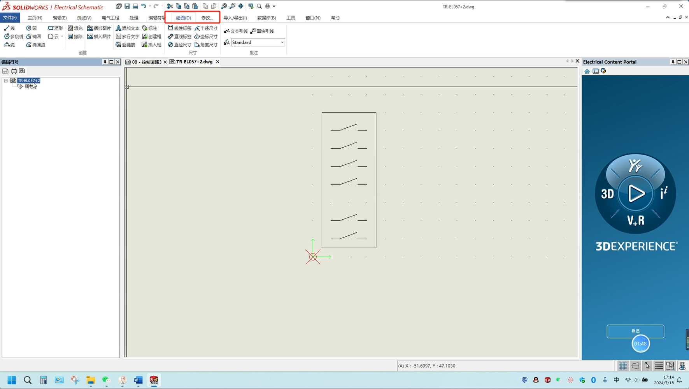
Task: Collapse the TR-EL057+2 tree node
Action: tap(6, 81)
